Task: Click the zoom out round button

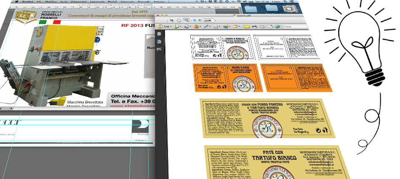Action: [x=195, y=20]
